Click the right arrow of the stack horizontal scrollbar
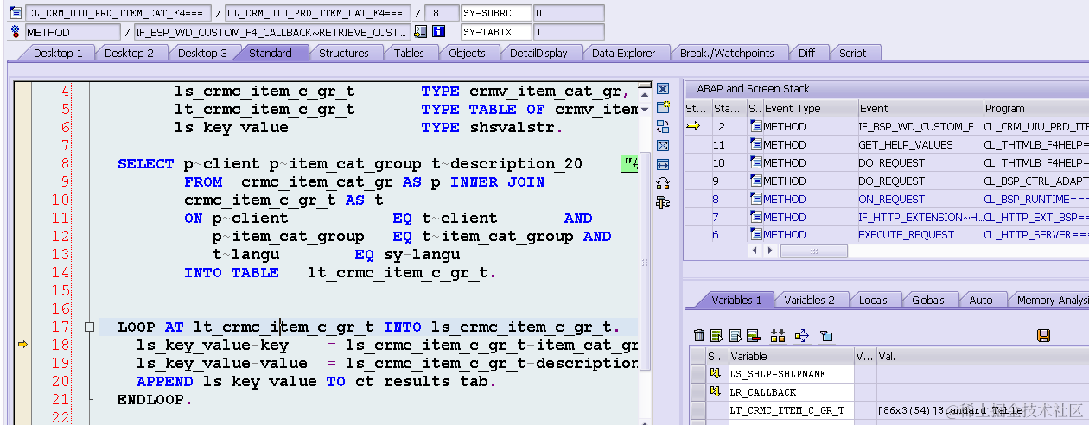This screenshot has height=425, width=1089. 769,251
